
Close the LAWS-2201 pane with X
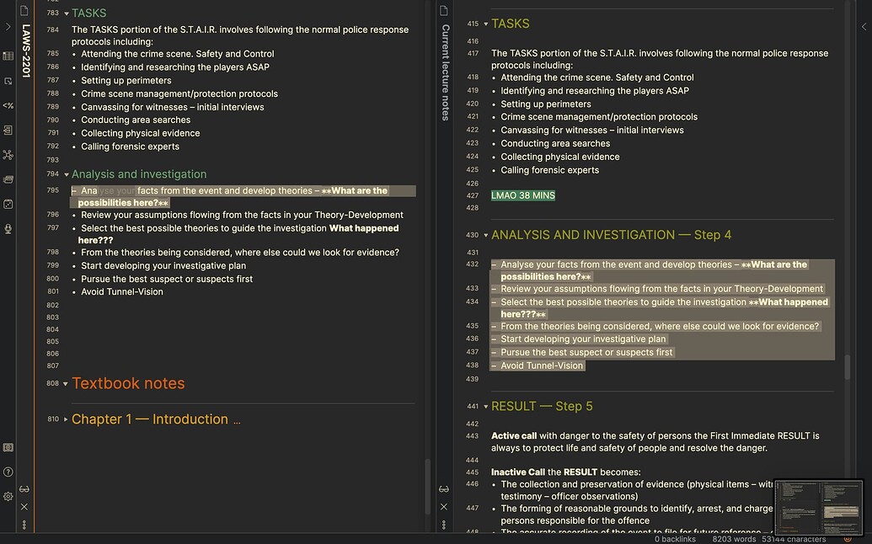(24, 507)
